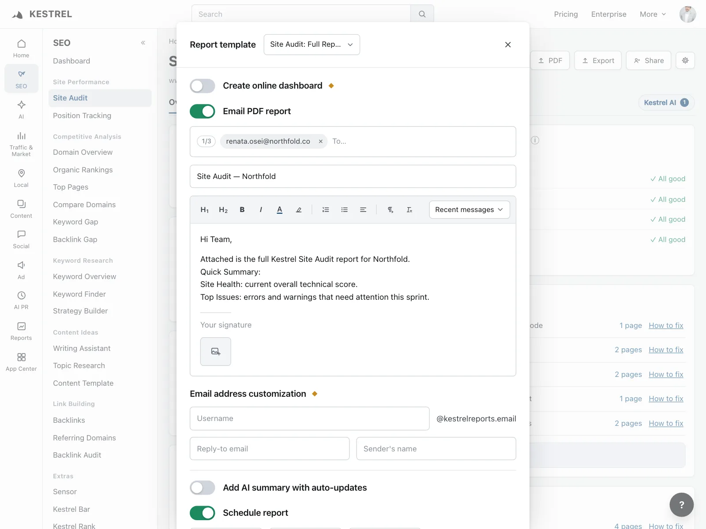Select Site Audit in sidebar
This screenshot has height=529, width=706.
pos(100,98)
